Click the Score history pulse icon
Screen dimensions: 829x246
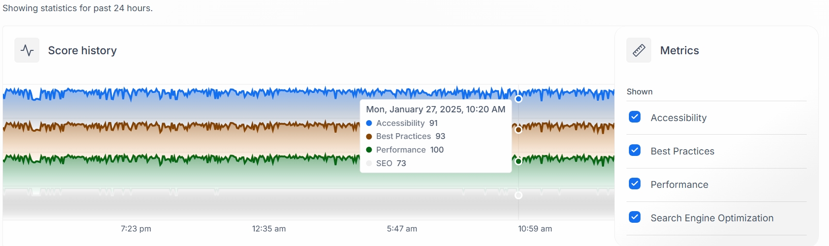click(x=27, y=50)
